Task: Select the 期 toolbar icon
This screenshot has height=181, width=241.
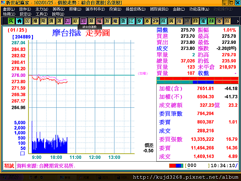Action: [43, 21]
